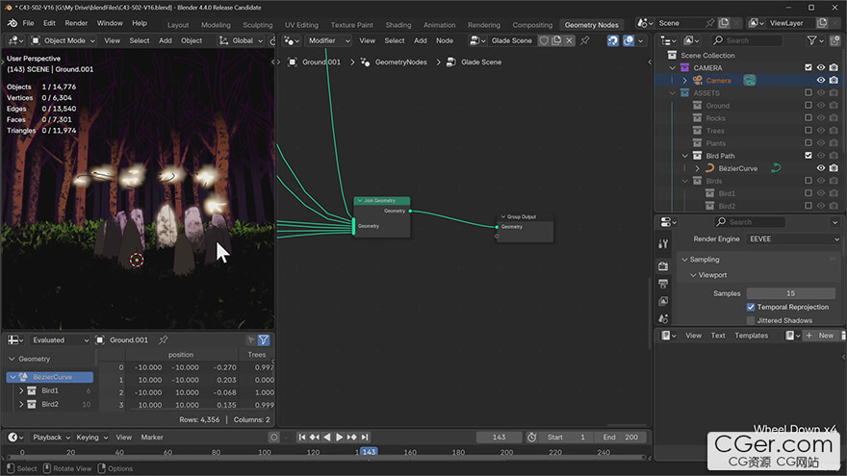Click the current frame 143 field
Image resolution: width=847 pixels, height=476 pixels.
pyautogui.click(x=499, y=438)
